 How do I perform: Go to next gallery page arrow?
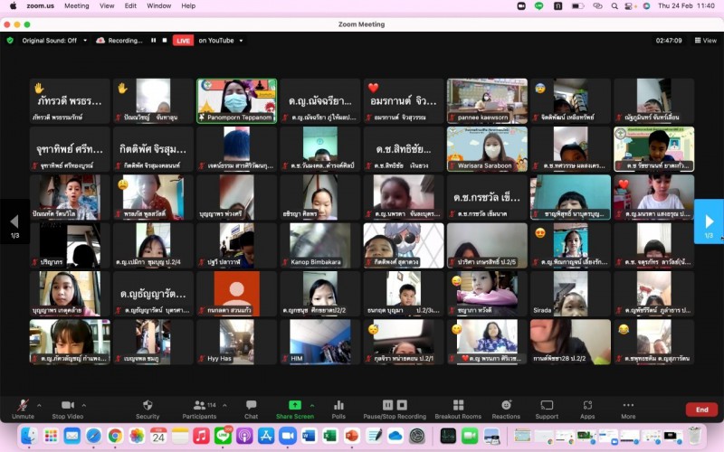point(709,221)
